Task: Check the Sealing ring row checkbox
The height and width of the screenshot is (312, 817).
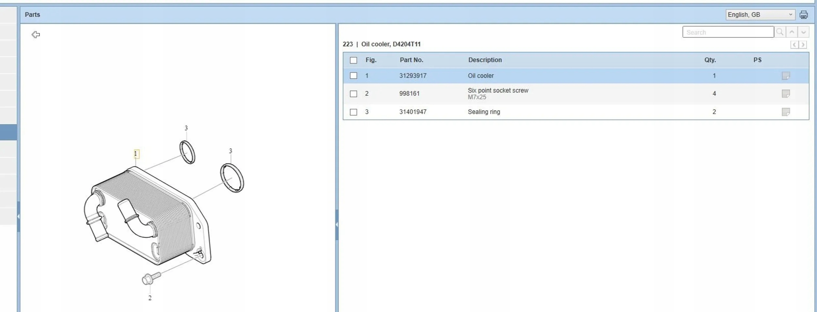Action: point(353,112)
